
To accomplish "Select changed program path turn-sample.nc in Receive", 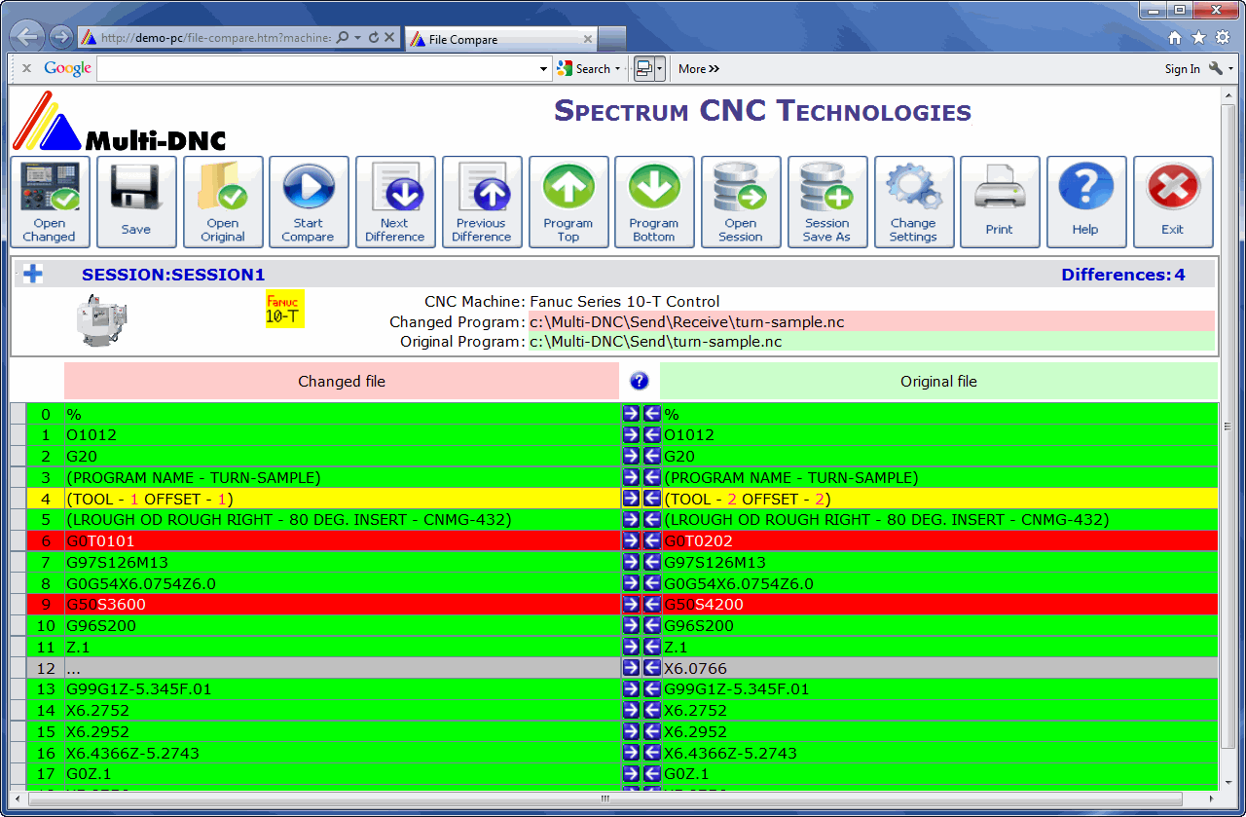I will click(687, 321).
